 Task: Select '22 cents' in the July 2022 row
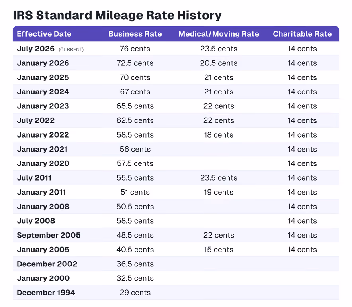219,121
